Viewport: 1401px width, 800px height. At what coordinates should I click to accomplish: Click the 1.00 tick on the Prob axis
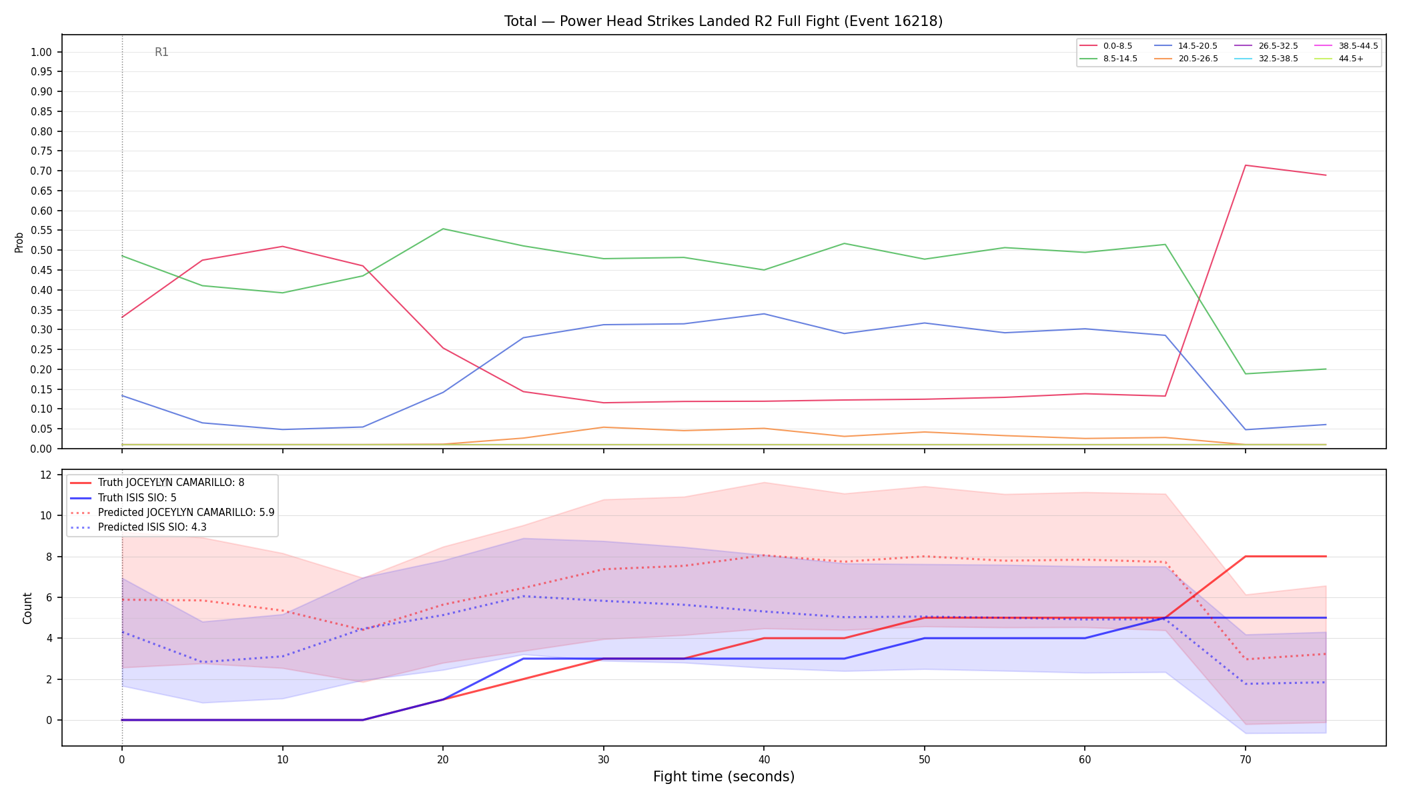[41, 52]
